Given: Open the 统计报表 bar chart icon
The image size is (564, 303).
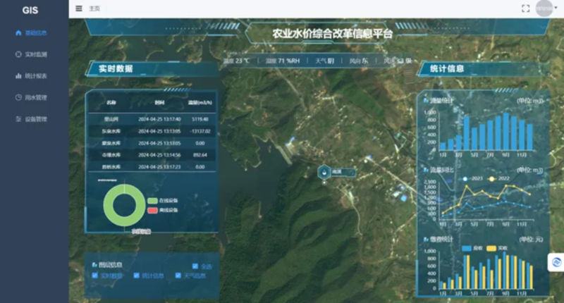Looking at the screenshot, I should point(18,76).
